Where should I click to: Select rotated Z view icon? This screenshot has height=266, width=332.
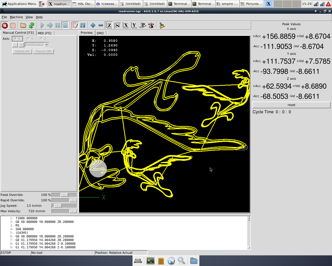(117, 25)
